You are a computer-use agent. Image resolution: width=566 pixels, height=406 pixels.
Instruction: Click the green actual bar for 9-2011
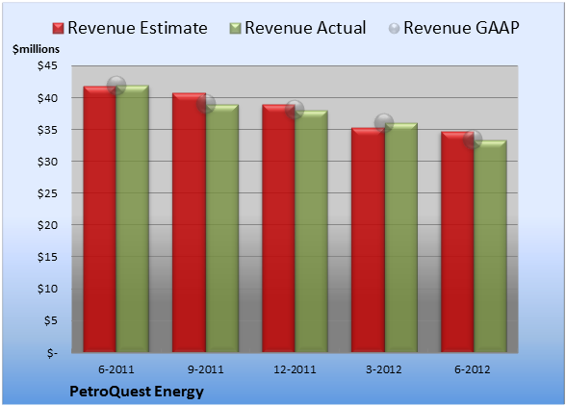(222, 228)
